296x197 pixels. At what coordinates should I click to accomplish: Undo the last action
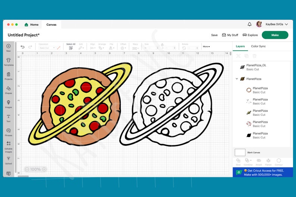click(22, 47)
